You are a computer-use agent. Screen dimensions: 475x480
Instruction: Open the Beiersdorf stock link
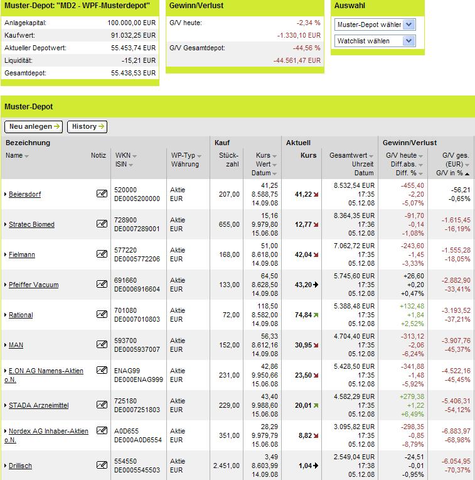pyautogui.click(x=24, y=194)
